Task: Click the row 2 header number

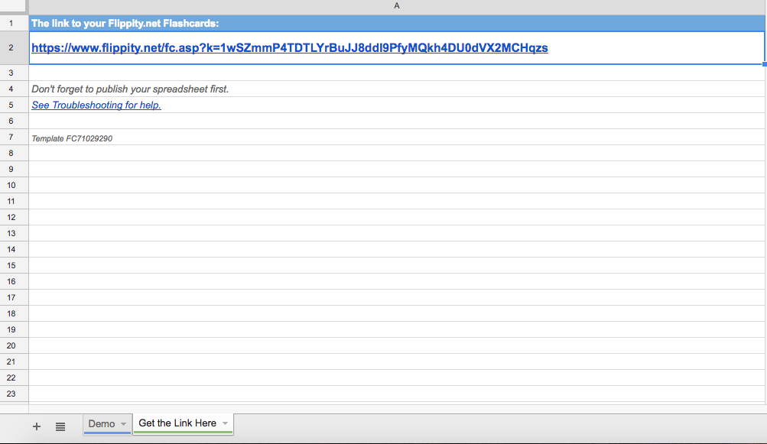Action: 11,48
